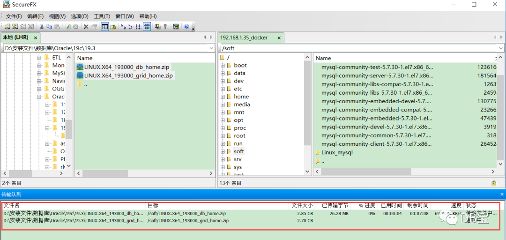Click the Up One Folder icon
This screenshot has height=240, width=506.
point(113,27)
